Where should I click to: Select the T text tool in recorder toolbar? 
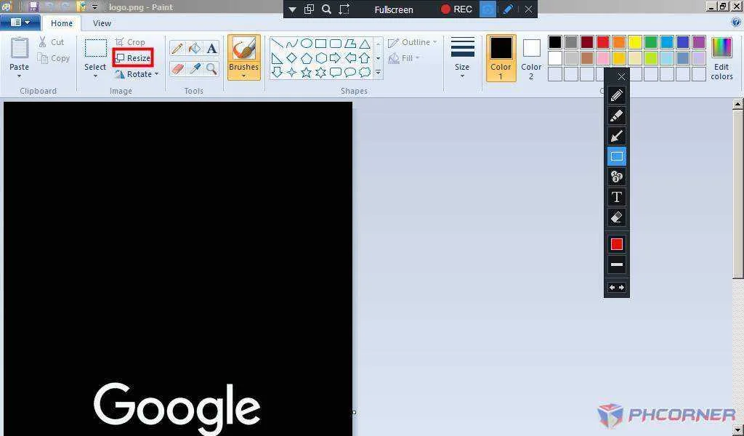click(x=616, y=197)
